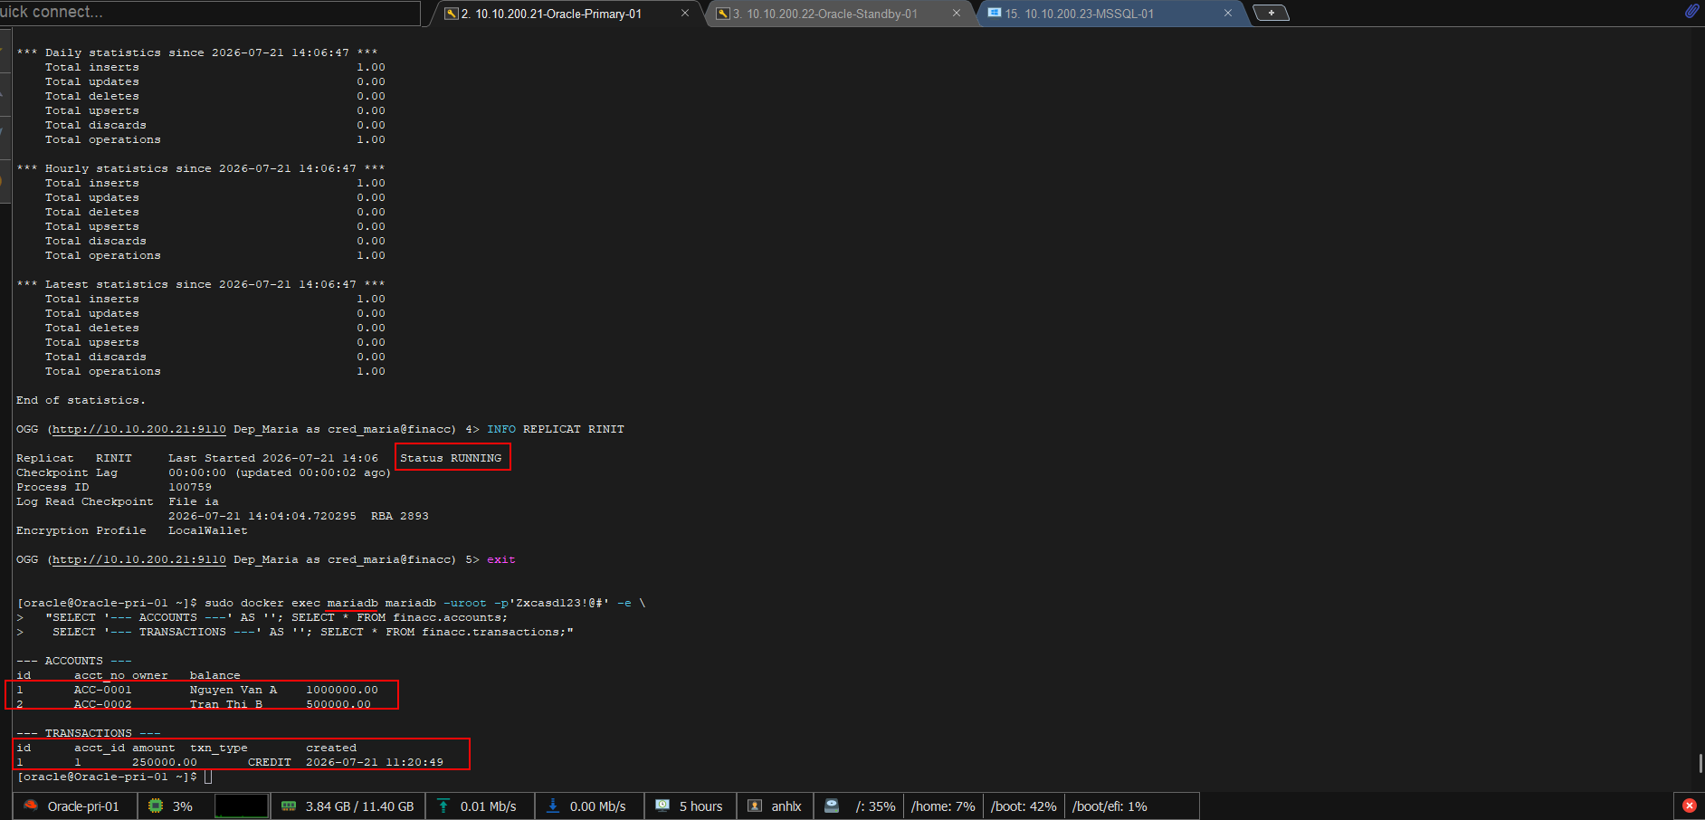
Task: Click the Latest statistics header line
Action: 201,284
